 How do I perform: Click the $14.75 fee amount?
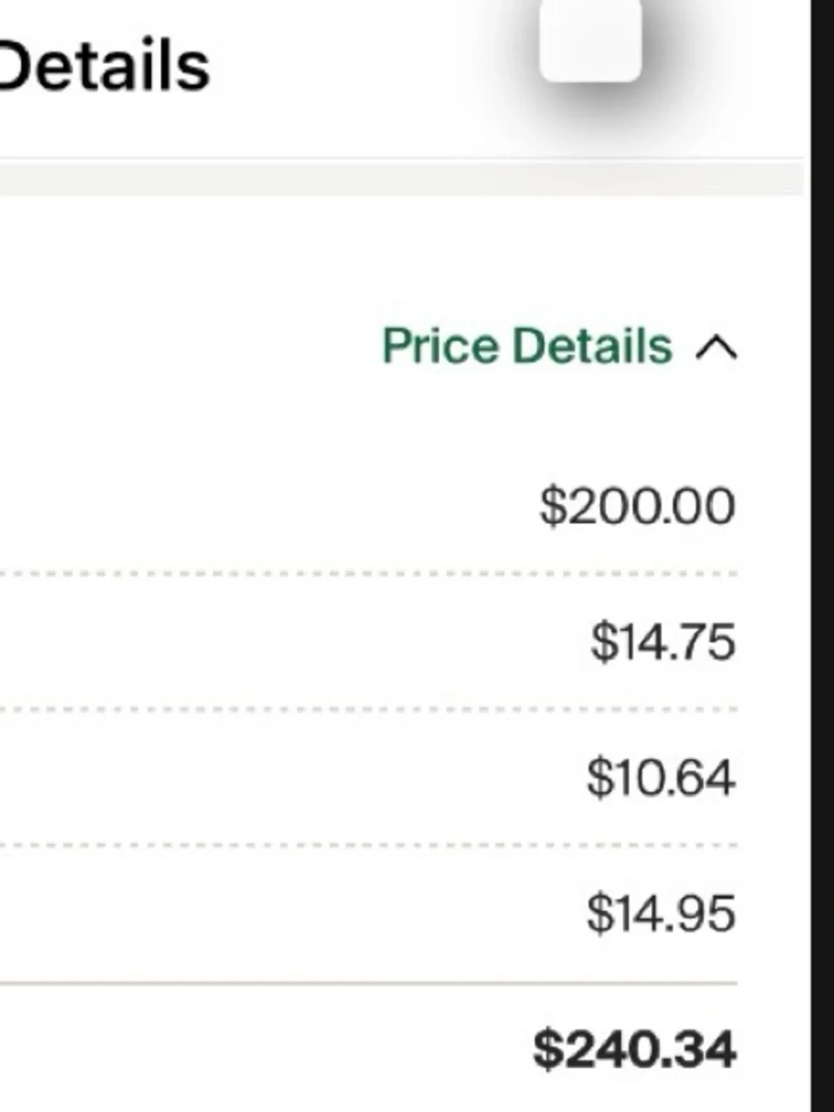(663, 642)
